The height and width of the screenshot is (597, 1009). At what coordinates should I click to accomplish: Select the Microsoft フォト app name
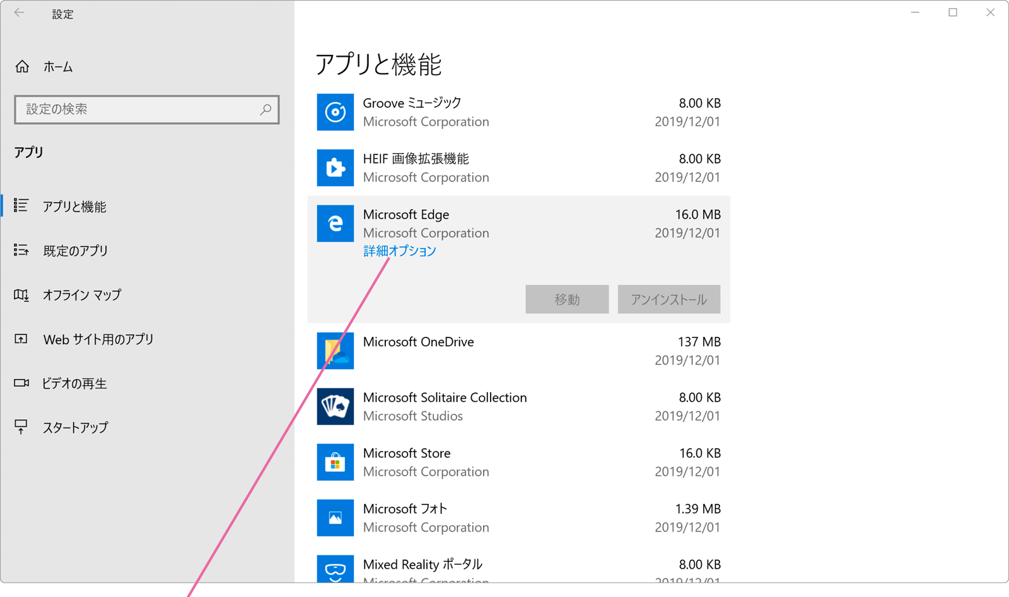(405, 508)
